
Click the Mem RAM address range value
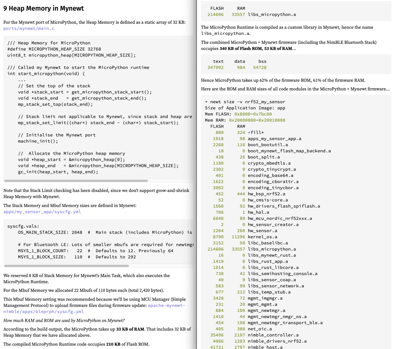click(257, 120)
